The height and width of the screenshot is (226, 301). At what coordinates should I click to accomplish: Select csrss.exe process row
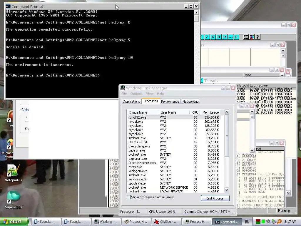click(173, 167)
